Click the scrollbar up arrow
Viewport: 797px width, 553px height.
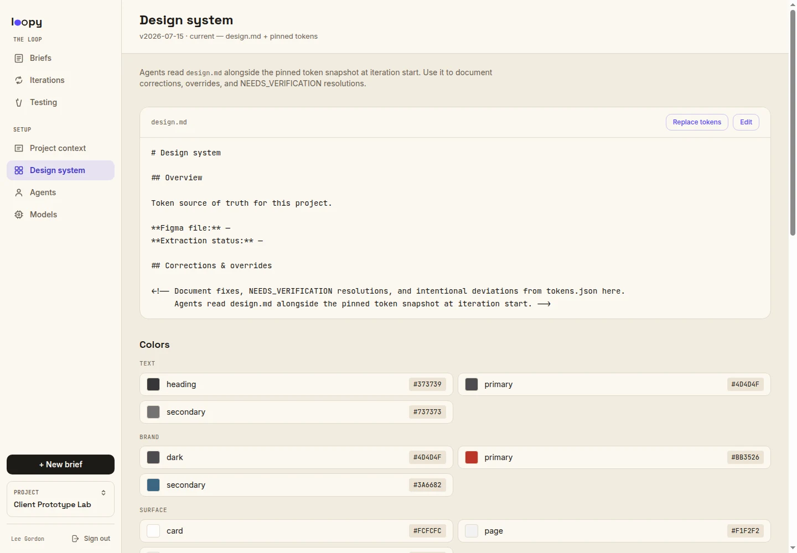(793, 4)
